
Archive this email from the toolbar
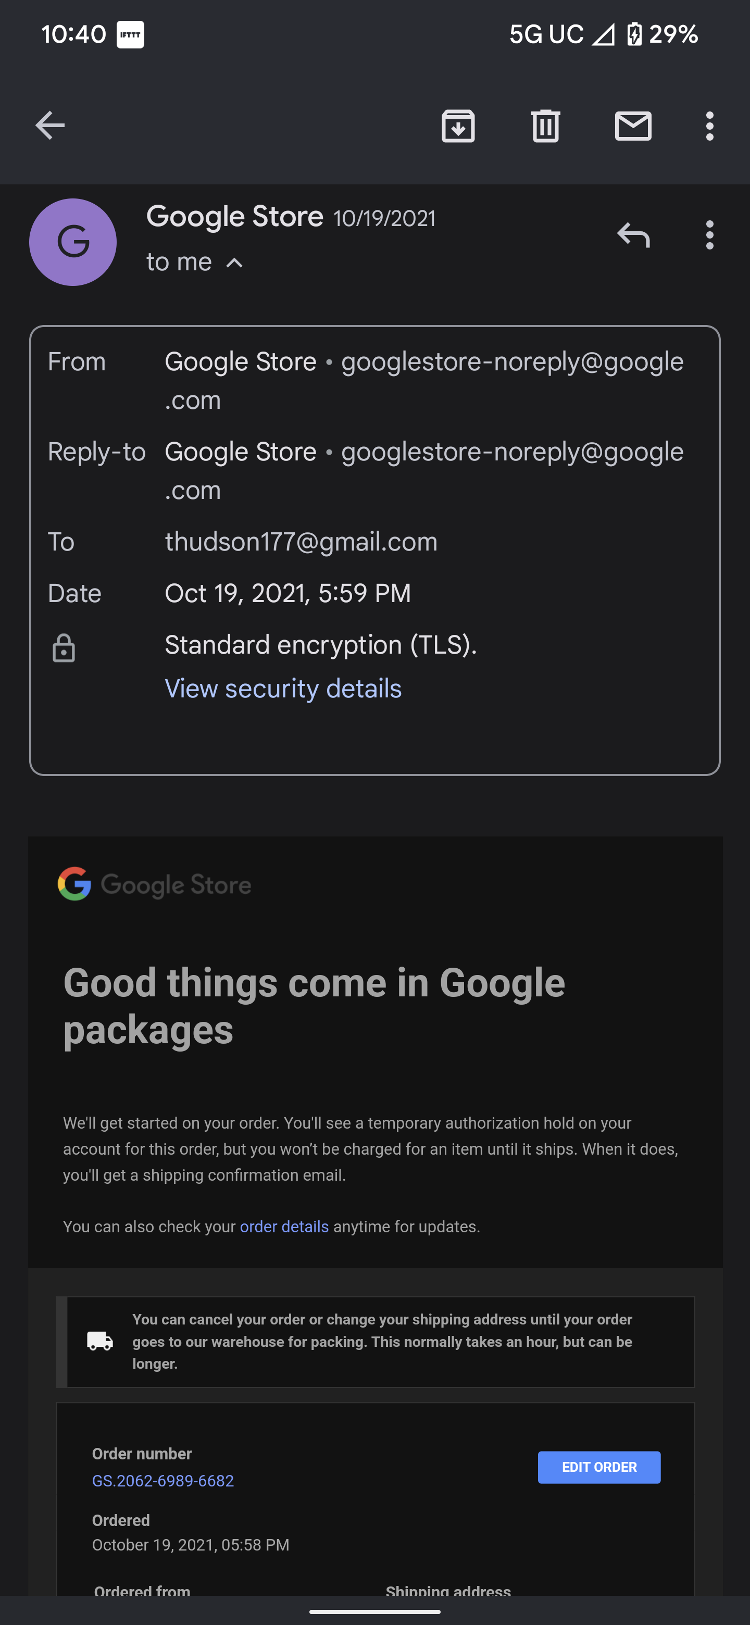458,125
